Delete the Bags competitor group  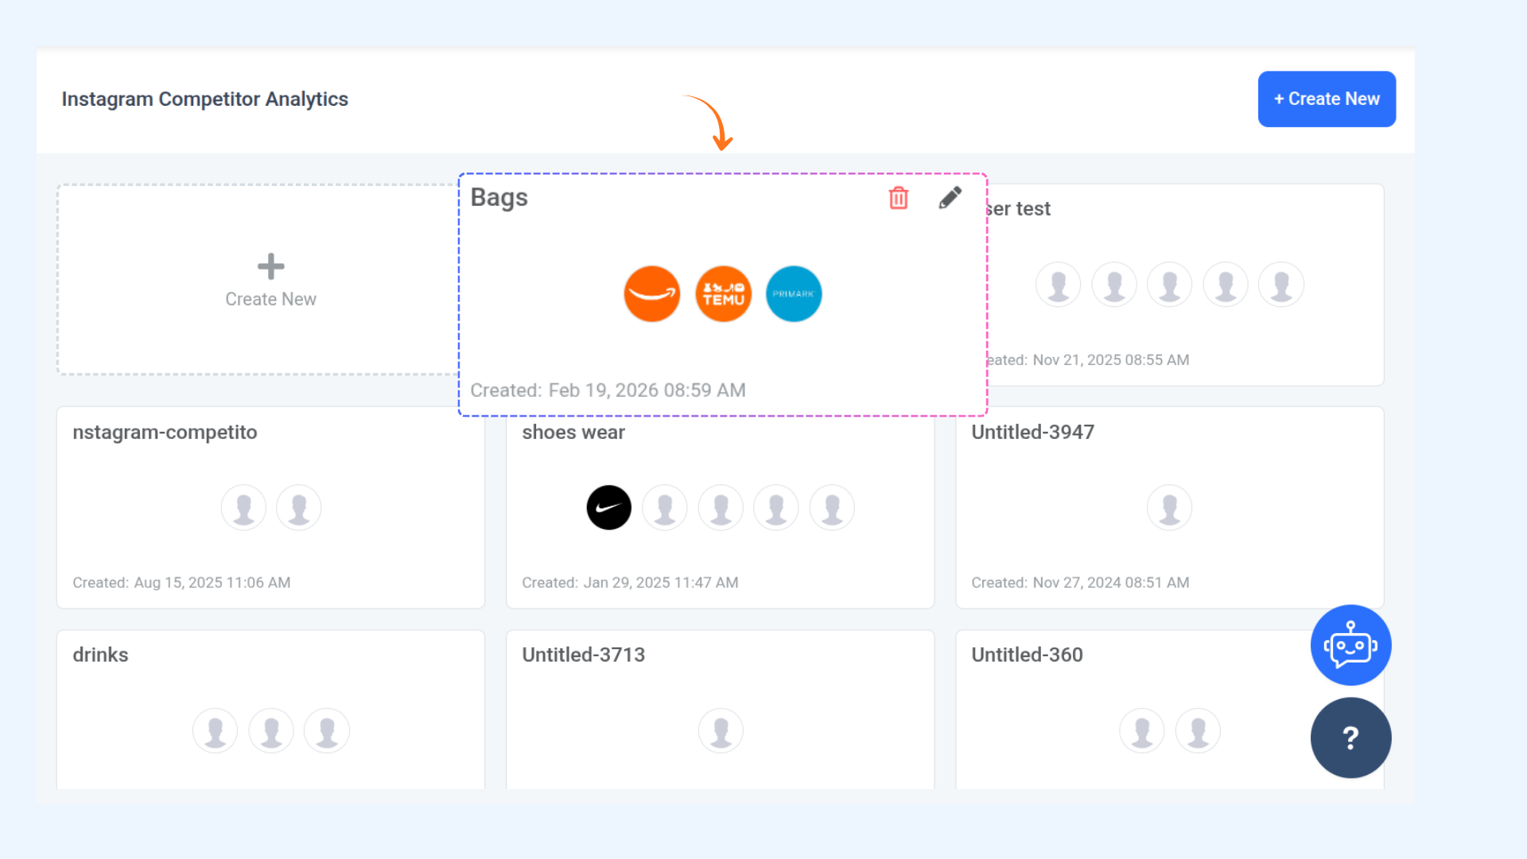click(898, 198)
